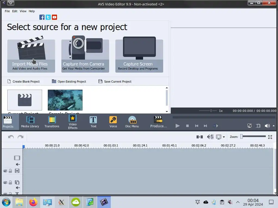Screen dimensions: 278x208
Task: Click the Redo arrow
Action: pyautogui.click(x=21, y=137)
